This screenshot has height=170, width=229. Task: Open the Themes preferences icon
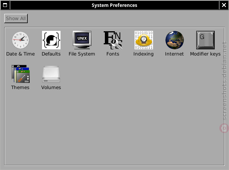(x=20, y=74)
